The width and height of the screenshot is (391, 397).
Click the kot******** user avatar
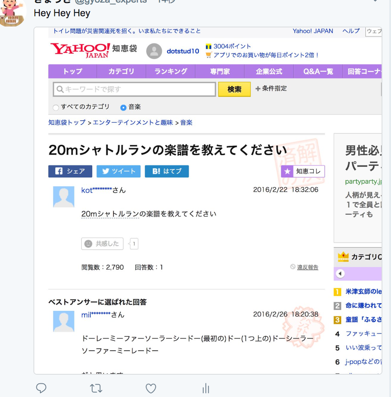click(63, 197)
